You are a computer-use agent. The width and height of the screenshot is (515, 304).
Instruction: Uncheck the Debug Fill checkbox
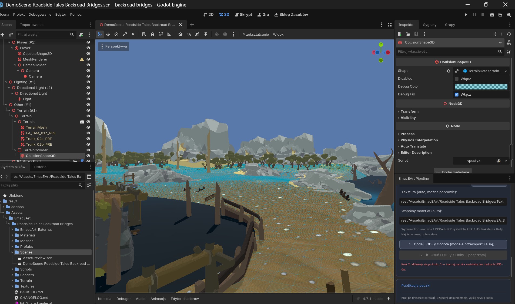tap(457, 95)
